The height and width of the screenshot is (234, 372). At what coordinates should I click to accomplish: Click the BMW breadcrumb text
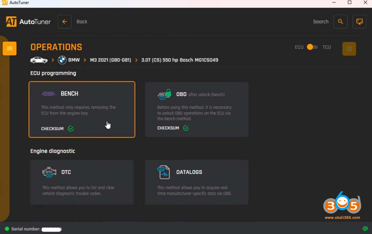tap(74, 60)
